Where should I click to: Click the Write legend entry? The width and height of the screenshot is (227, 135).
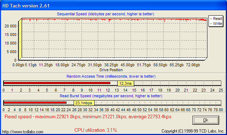(x=216, y=24)
